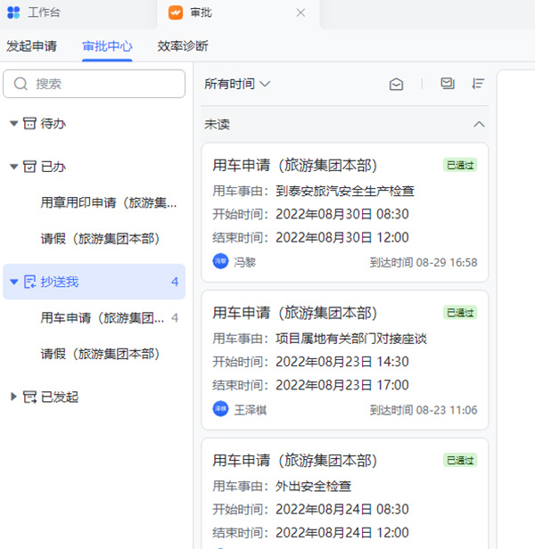
Task: Click the search magnifier icon
Action: [x=21, y=84]
